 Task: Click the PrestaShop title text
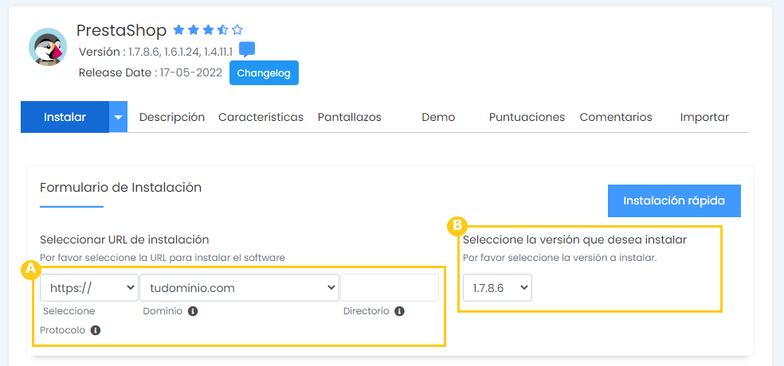click(121, 30)
